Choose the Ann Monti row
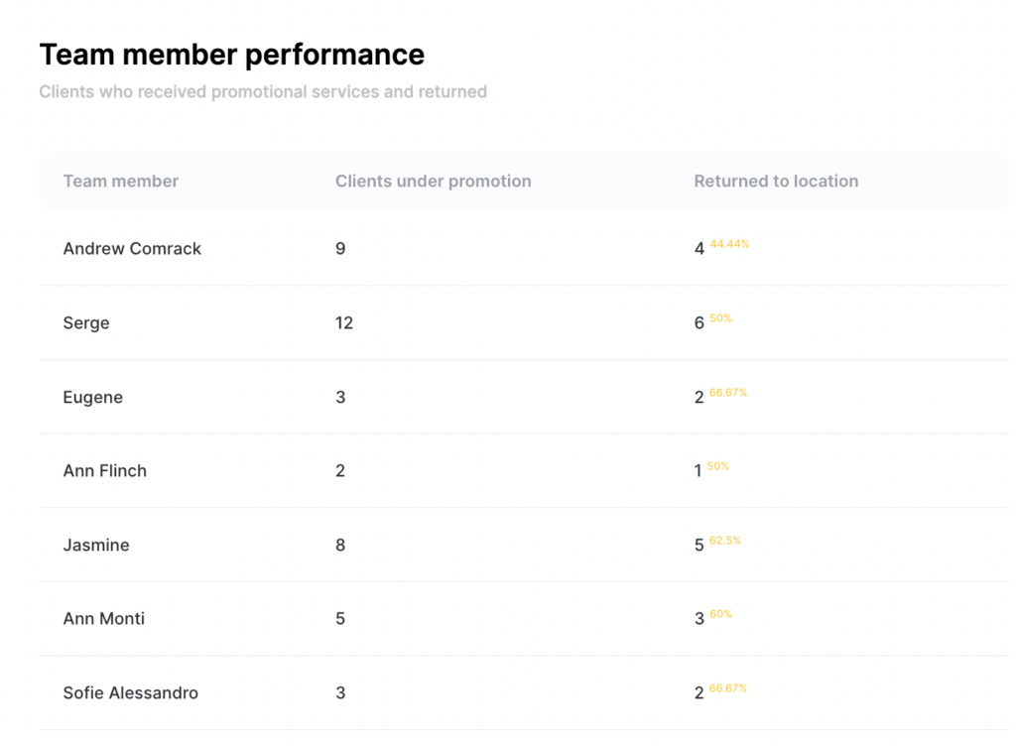The width and height of the screenshot is (1016, 746). pos(104,619)
